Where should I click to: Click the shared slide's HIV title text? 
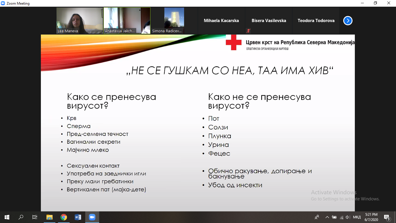coord(230,71)
